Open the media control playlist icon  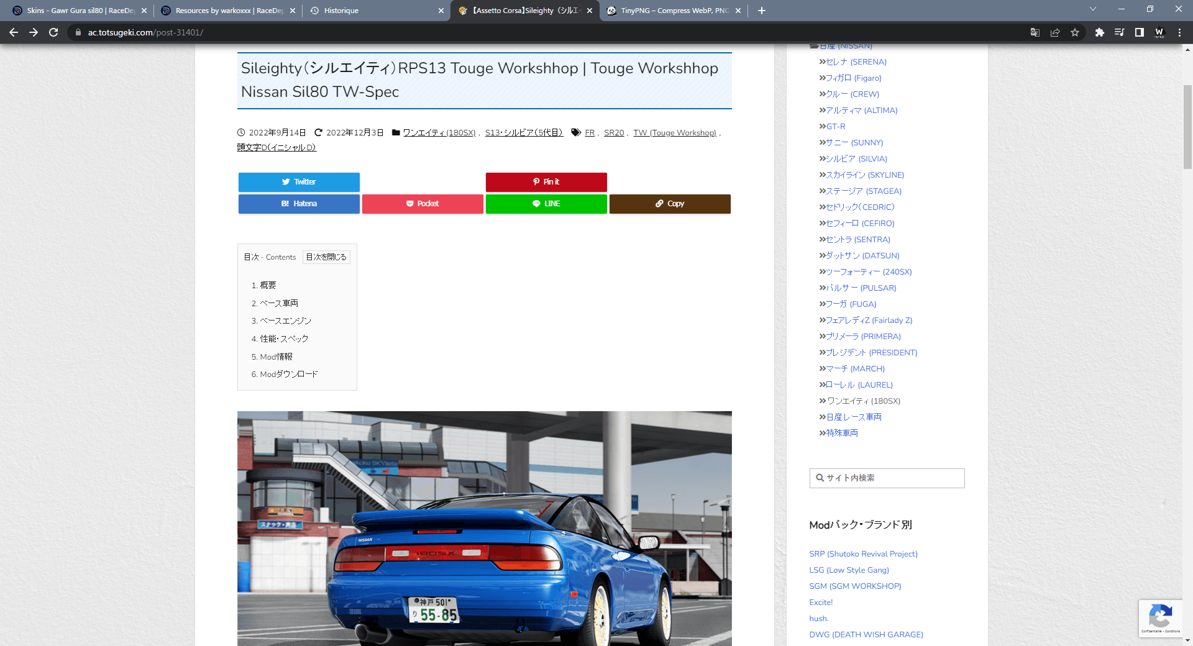(1119, 32)
